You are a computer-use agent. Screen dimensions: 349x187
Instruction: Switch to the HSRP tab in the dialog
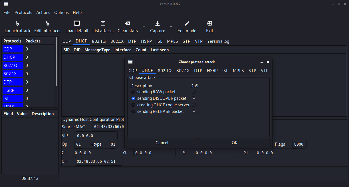point(212,70)
